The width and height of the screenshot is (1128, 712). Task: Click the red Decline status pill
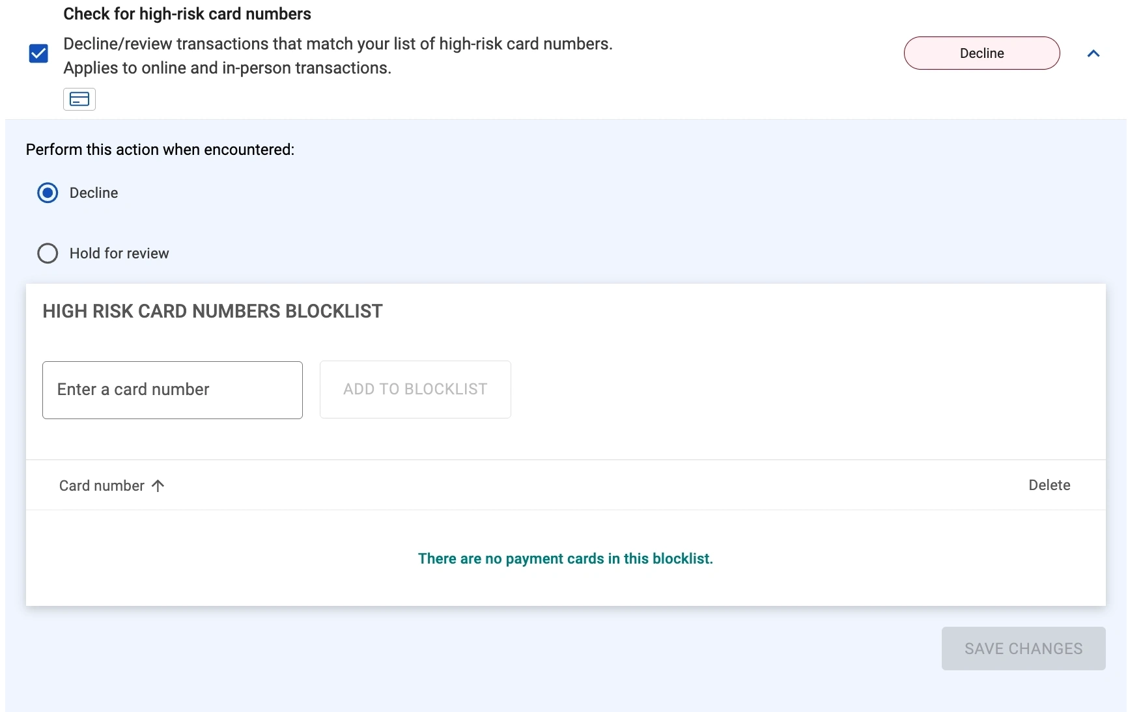click(x=981, y=53)
